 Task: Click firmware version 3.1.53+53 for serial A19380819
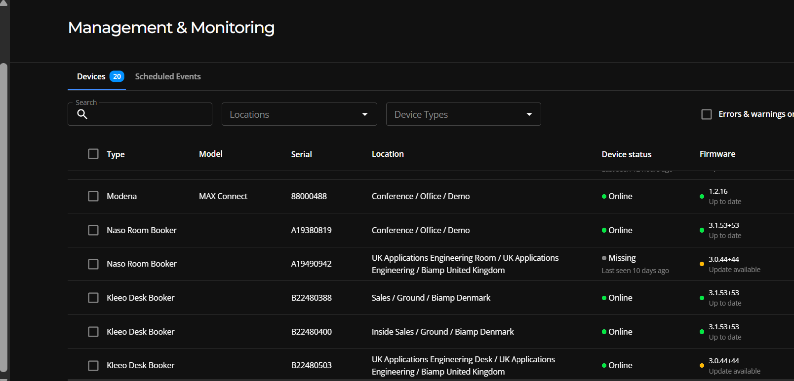[x=724, y=225]
